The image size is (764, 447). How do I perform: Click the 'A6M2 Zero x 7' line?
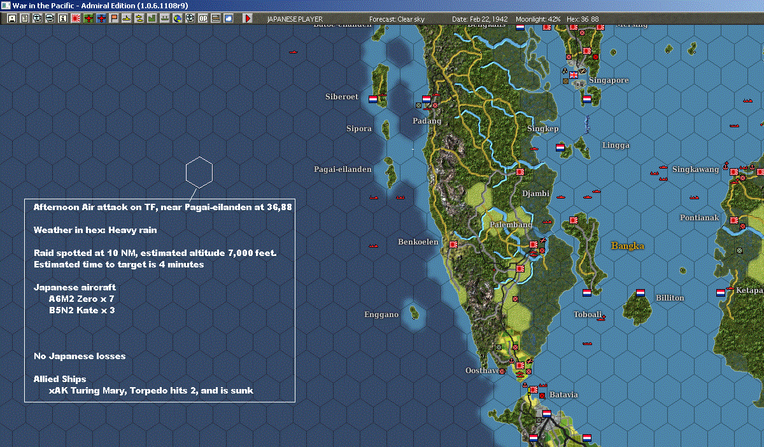[81, 298]
